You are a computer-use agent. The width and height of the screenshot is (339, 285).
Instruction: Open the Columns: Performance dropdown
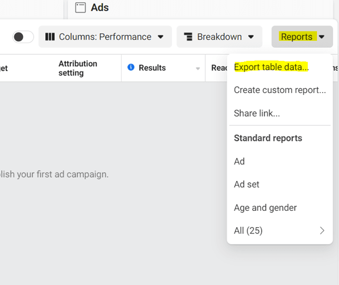click(x=105, y=37)
